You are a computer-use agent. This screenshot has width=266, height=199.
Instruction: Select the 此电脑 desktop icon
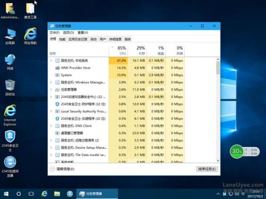10,36
